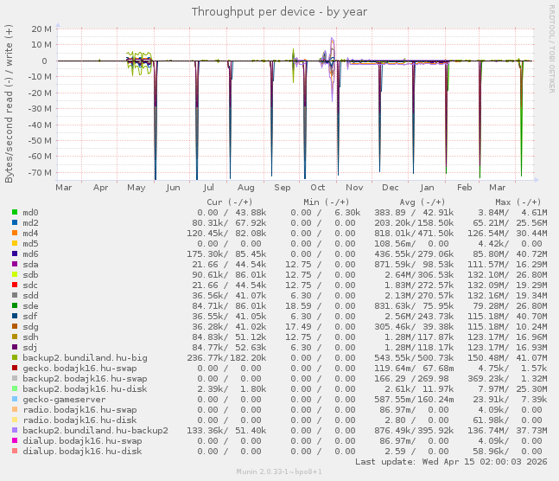Screen dimensions: 559x481
Task: Click the md6 cur value '175.30k/ 85.45k'
Action: pos(226,253)
